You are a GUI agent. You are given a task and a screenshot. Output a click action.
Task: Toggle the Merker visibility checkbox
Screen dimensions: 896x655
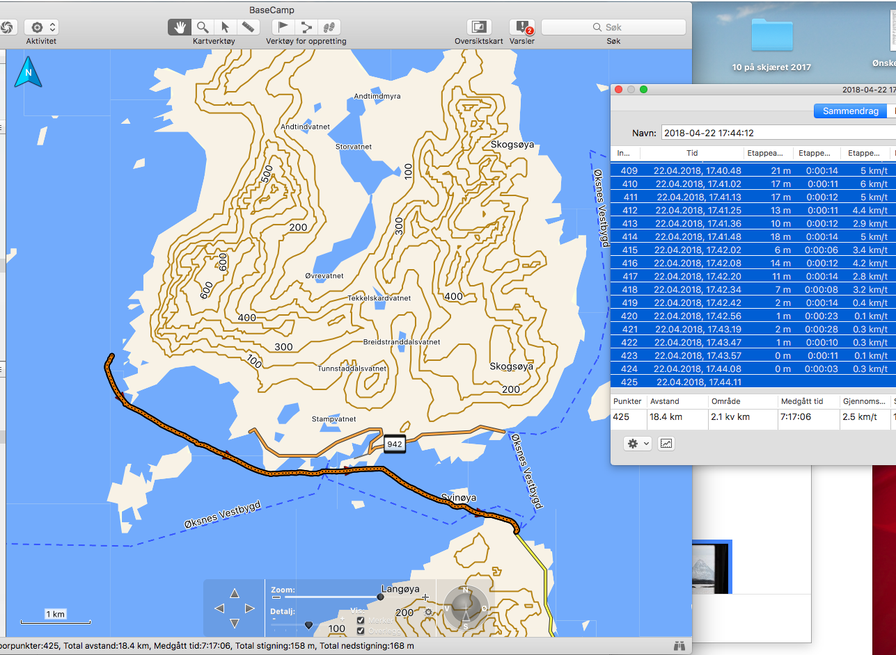click(x=361, y=620)
